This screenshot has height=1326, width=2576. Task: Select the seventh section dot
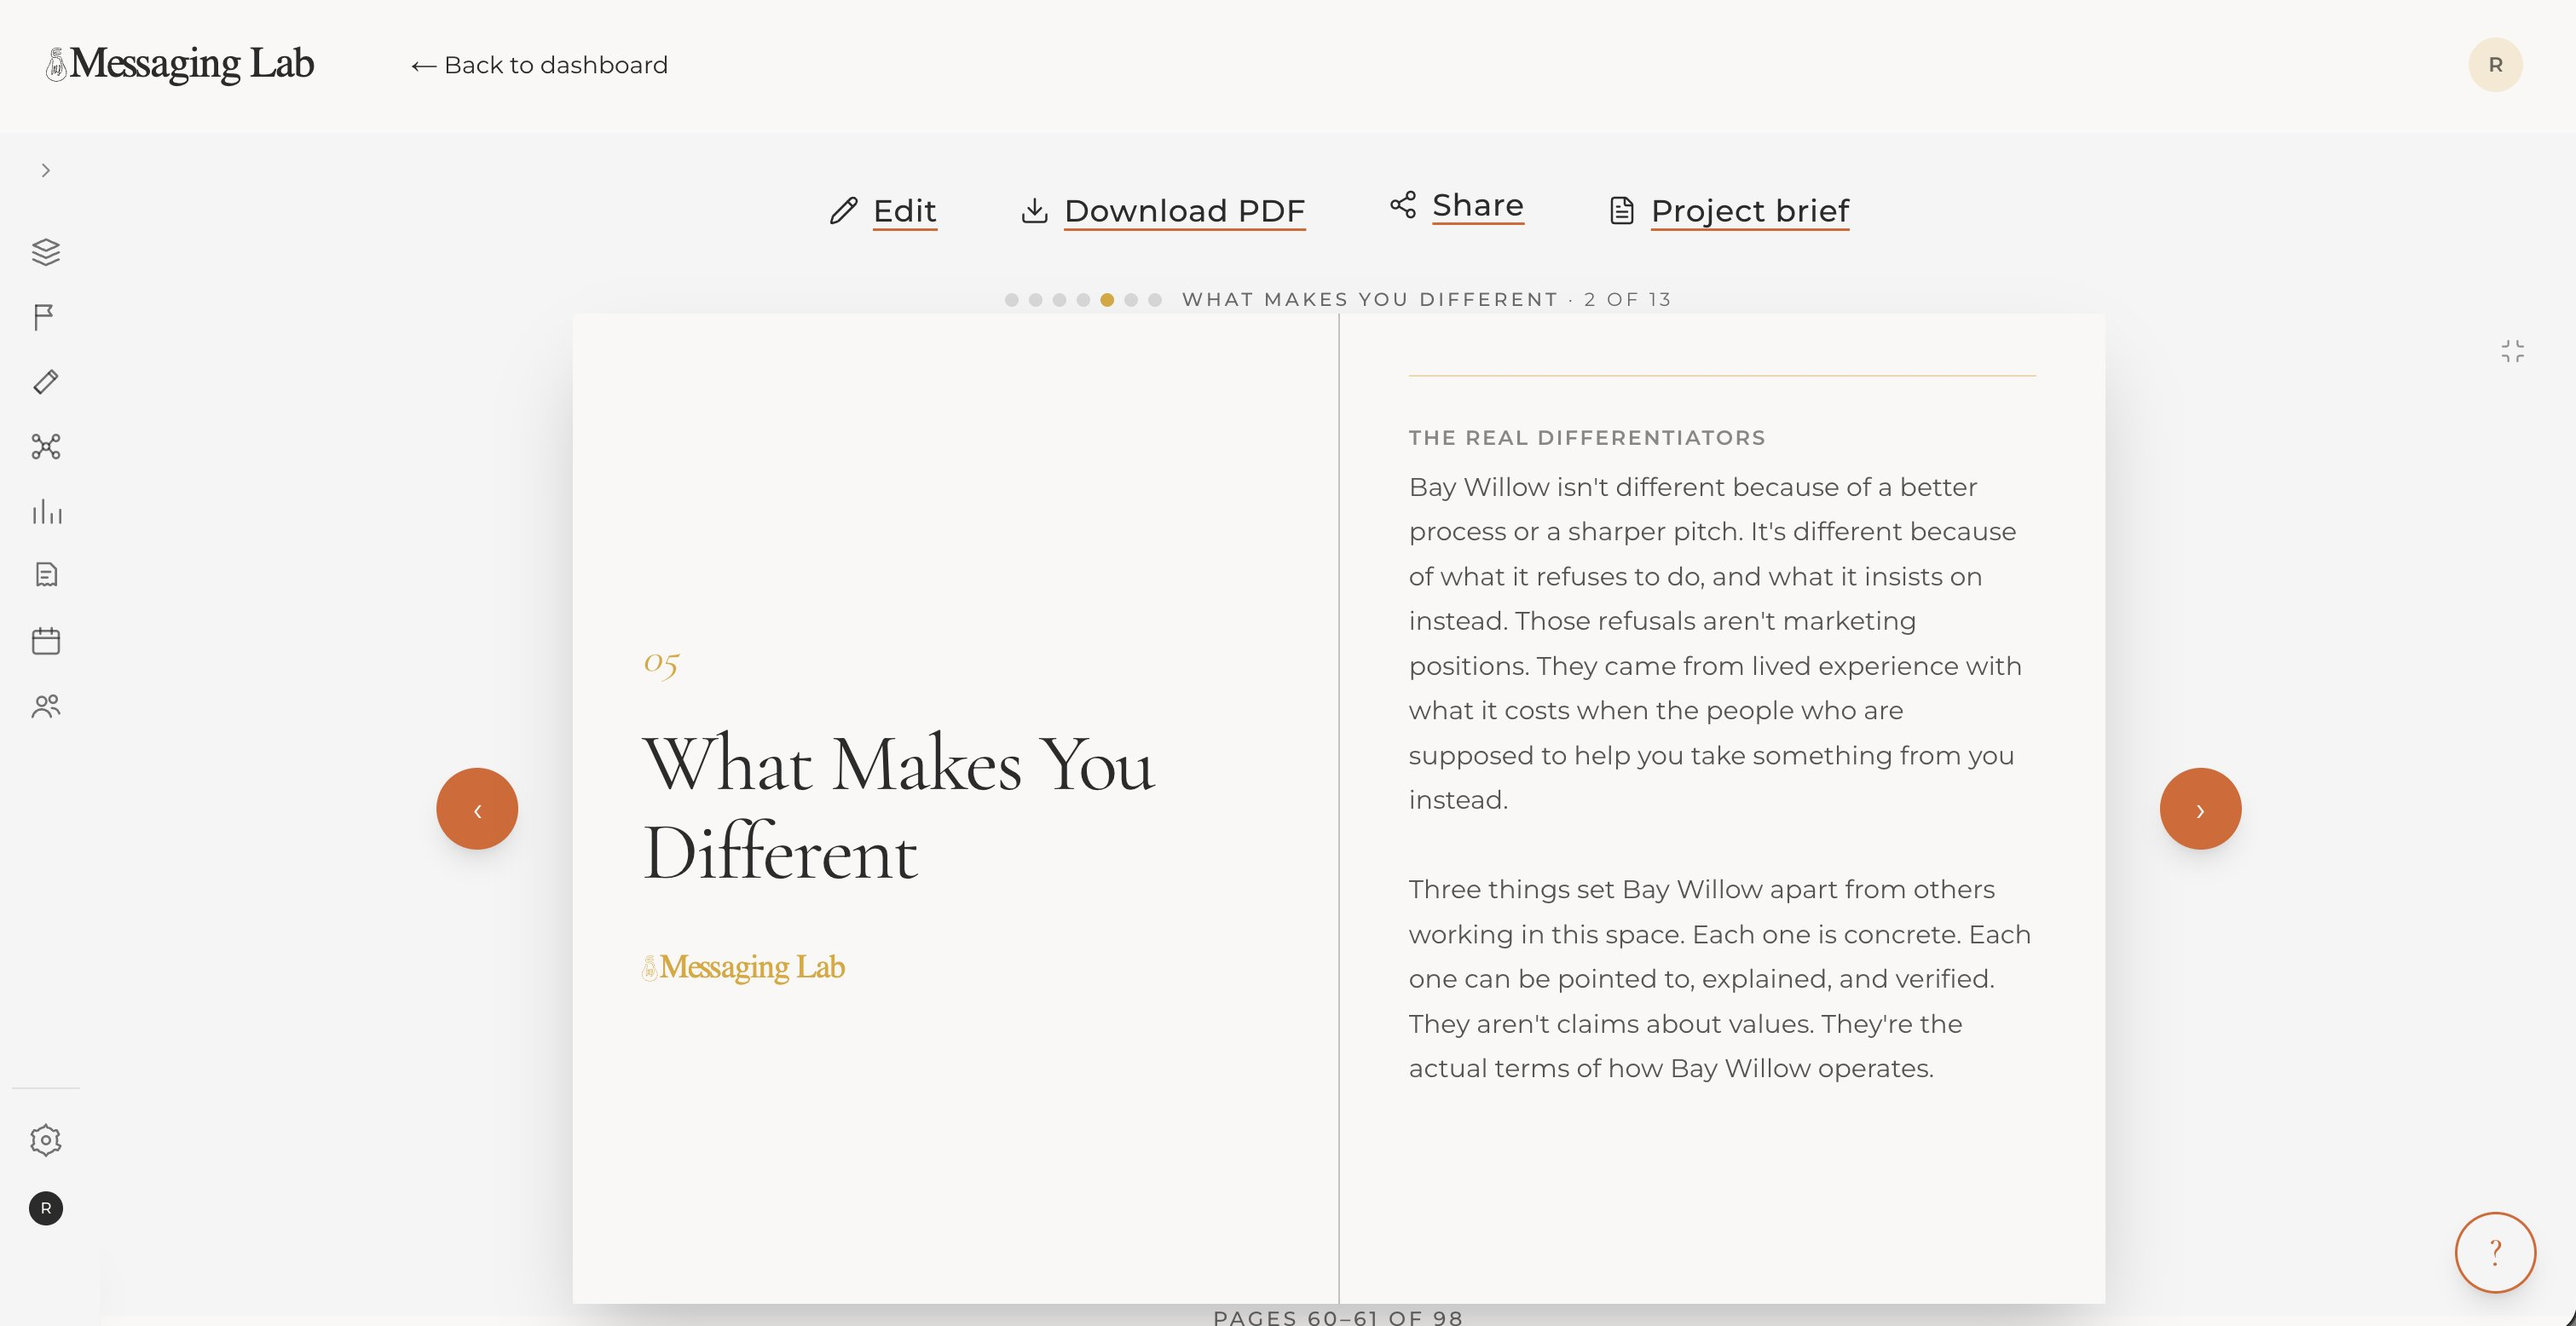[x=1155, y=300]
